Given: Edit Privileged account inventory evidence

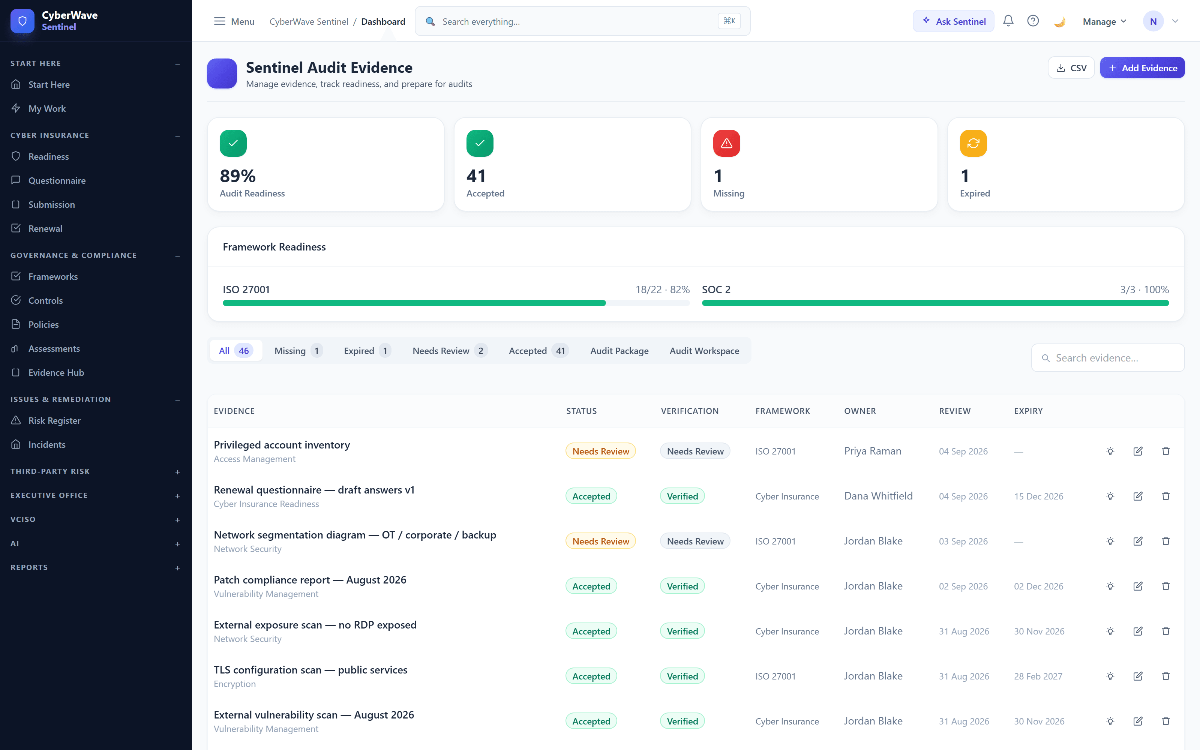Looking at the screenshot, I should 1138,451.
